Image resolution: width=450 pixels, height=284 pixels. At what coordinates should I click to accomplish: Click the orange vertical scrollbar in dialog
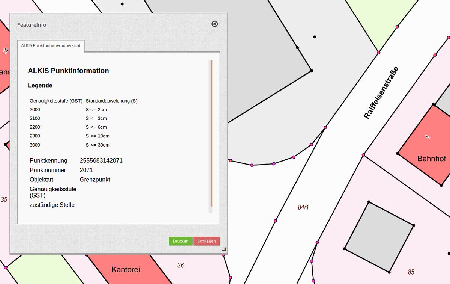click(211, 133)
